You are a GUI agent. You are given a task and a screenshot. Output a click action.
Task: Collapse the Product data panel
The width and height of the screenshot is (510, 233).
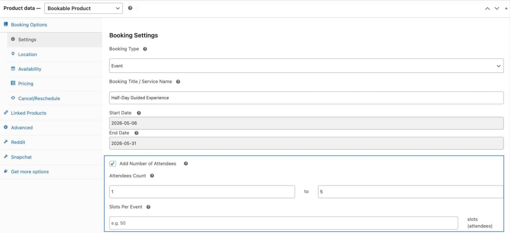[506, 8]
